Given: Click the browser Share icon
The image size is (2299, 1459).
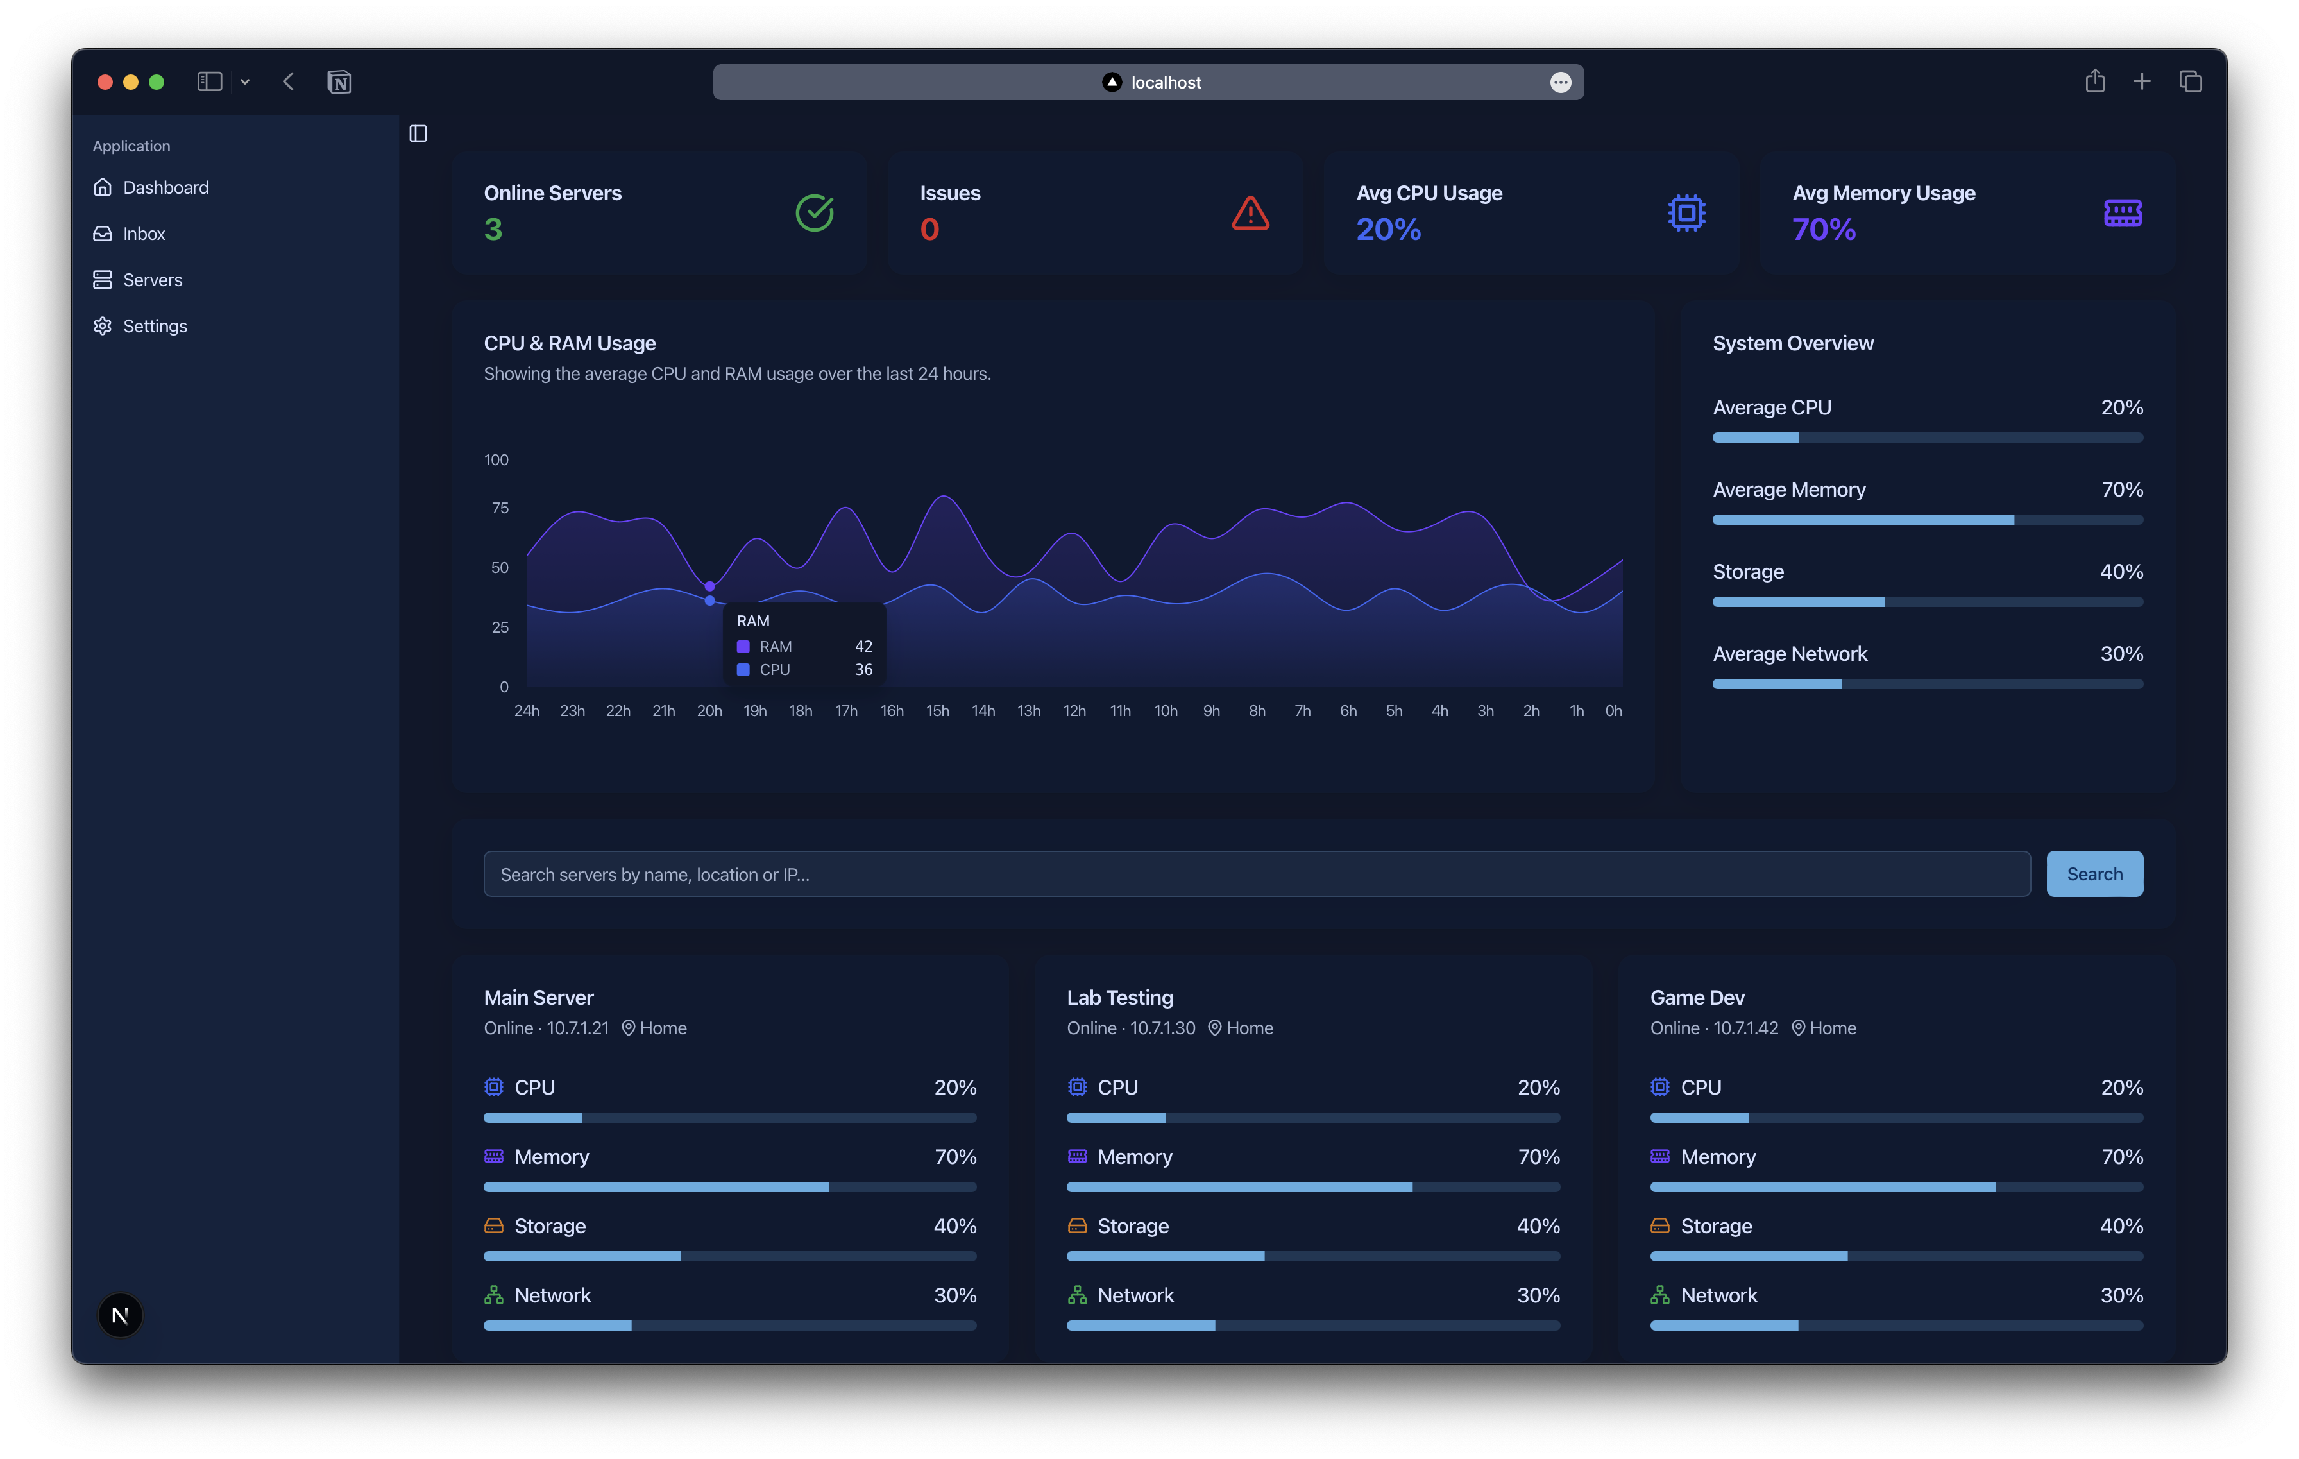Looking at the screenshot, I should pos(2094,81).
